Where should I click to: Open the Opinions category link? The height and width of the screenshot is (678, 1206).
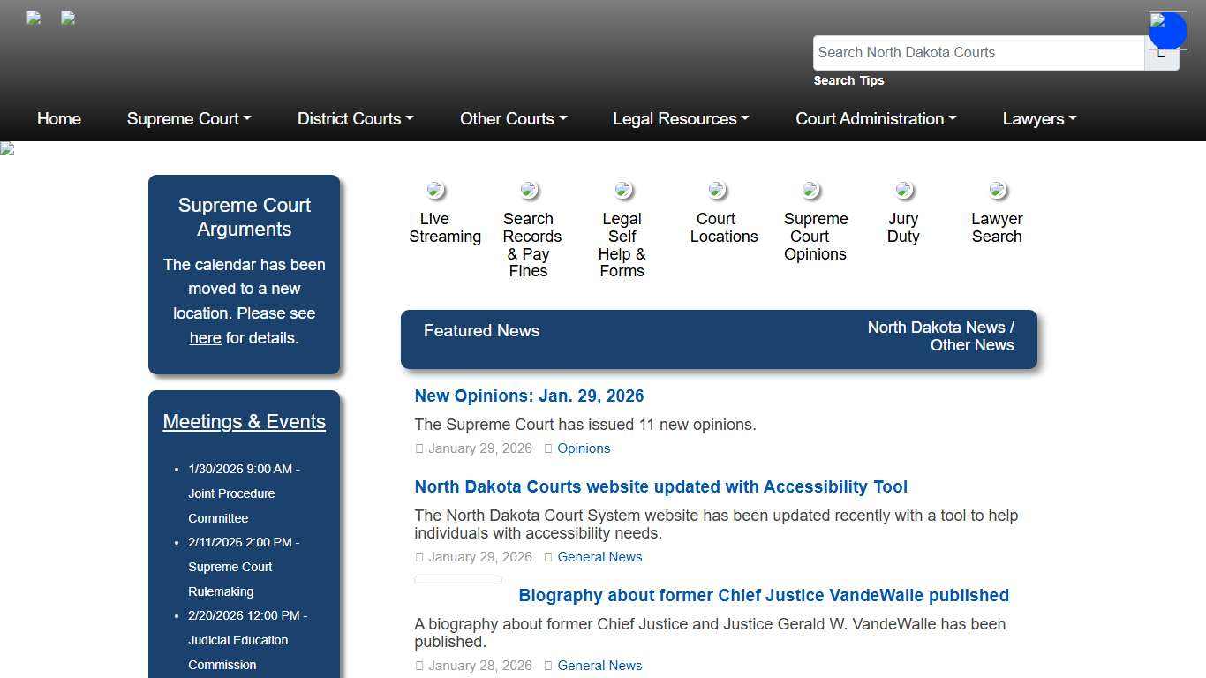coord(584,448)
